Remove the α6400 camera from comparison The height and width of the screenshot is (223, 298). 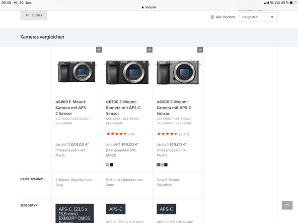point(99,50)
